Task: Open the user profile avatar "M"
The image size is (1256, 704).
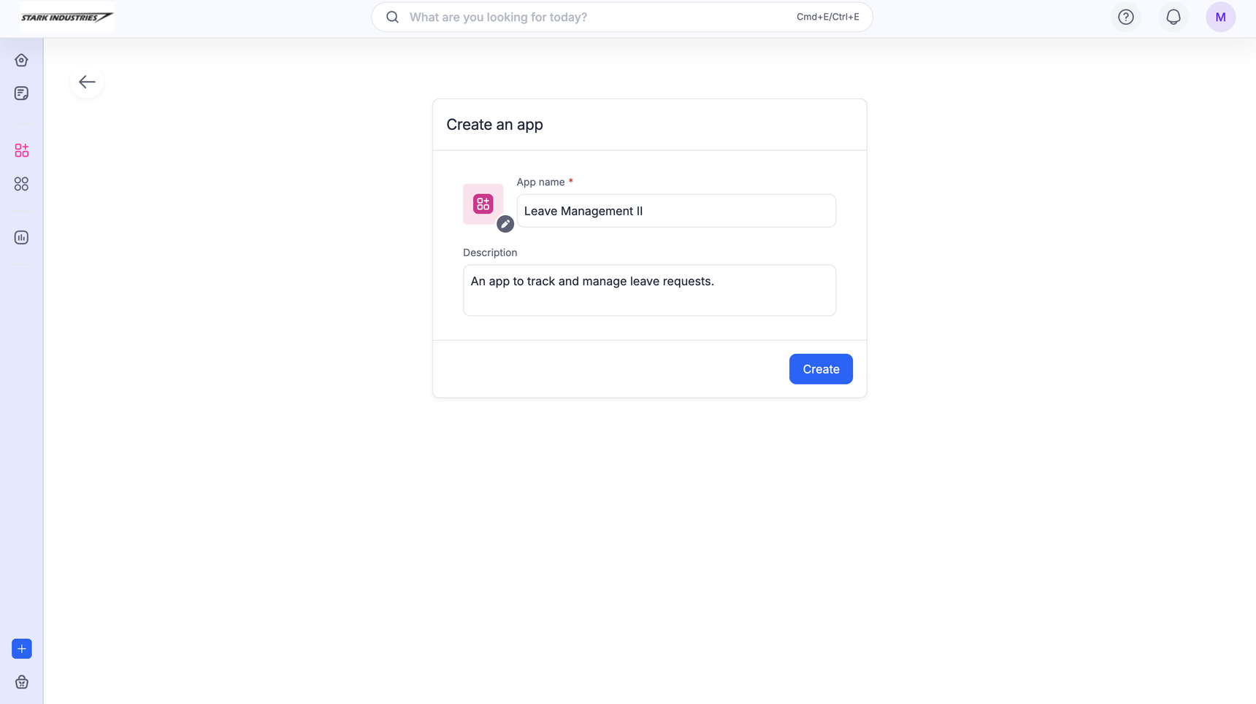Action: (1220, 17)
